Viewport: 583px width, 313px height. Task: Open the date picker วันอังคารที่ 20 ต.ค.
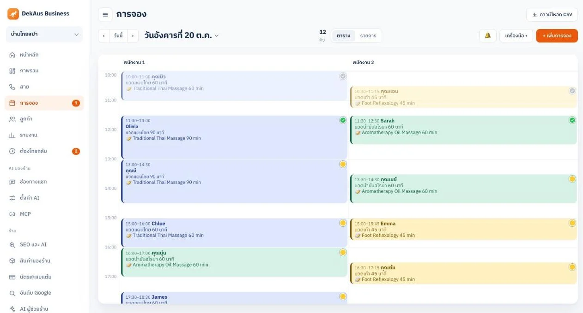(x=181, y=35)
